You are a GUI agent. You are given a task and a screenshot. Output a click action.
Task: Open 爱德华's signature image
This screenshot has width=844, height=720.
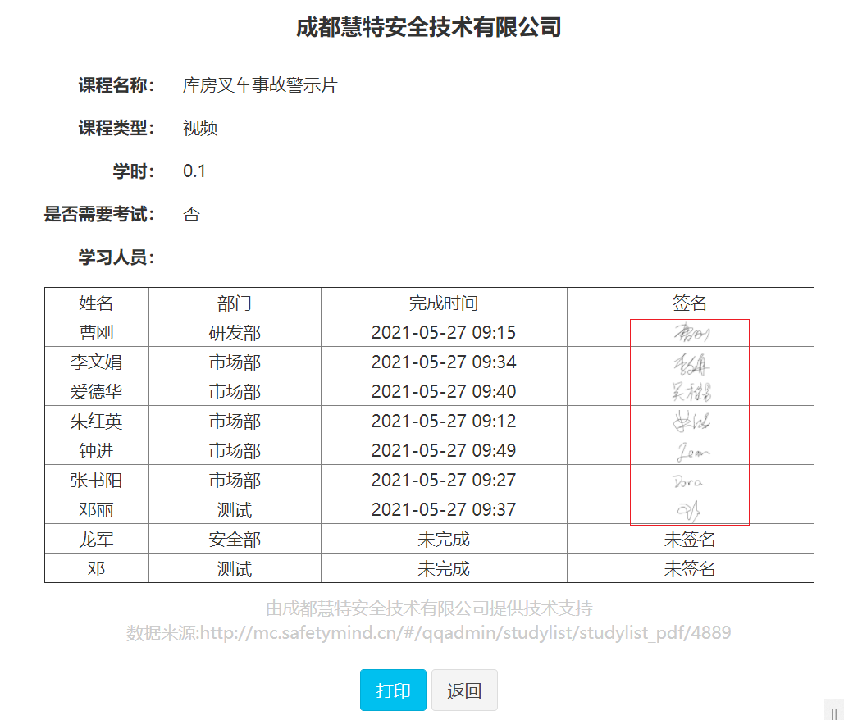tap(691, 392)
